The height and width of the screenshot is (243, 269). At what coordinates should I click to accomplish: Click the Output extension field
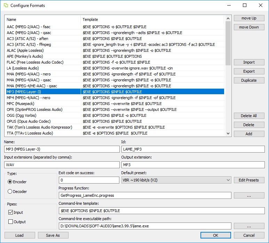pyautogui.click(x=193, y=165)
